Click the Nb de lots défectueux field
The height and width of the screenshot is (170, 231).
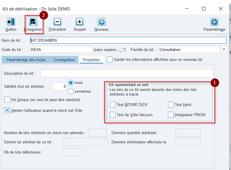73,152
